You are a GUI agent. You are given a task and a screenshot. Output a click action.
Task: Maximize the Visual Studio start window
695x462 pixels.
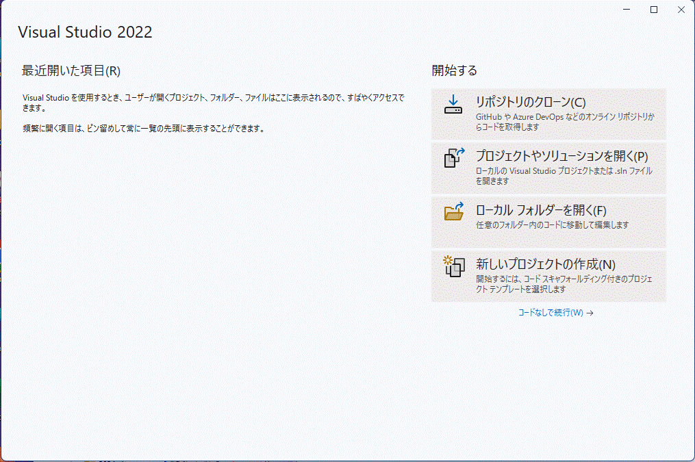tap(654, 10)
